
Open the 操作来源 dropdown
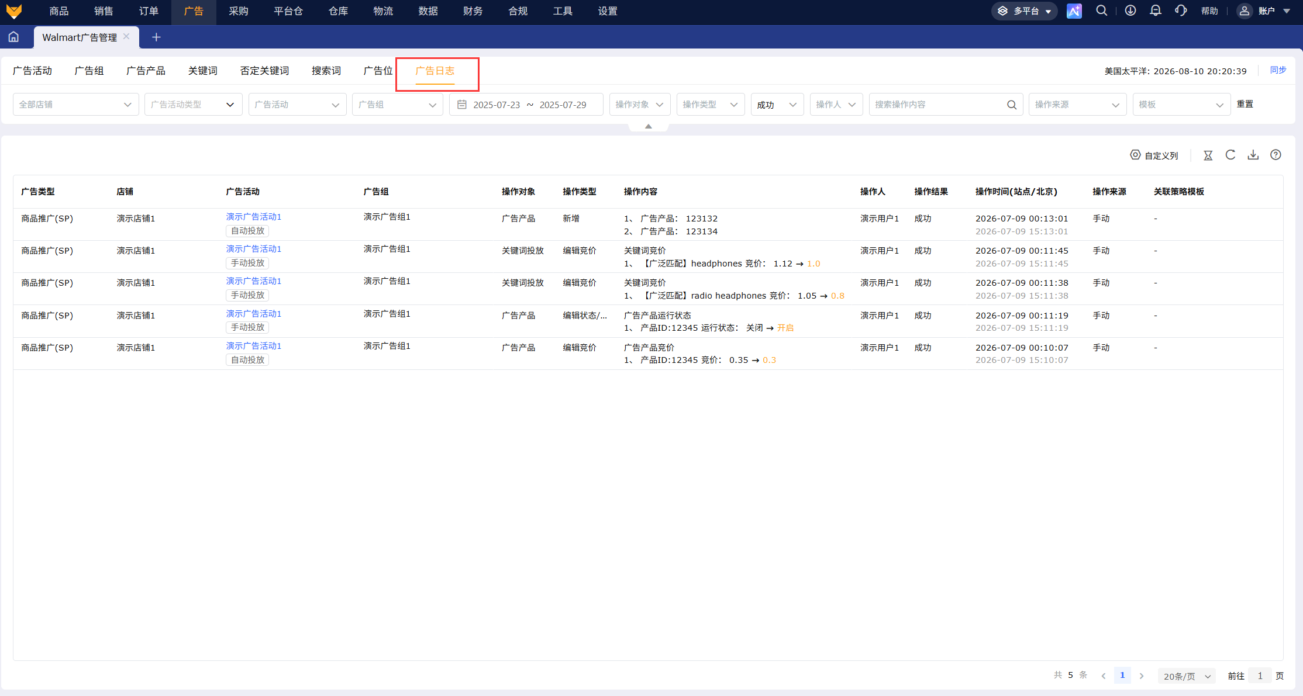click(1078, 105)
